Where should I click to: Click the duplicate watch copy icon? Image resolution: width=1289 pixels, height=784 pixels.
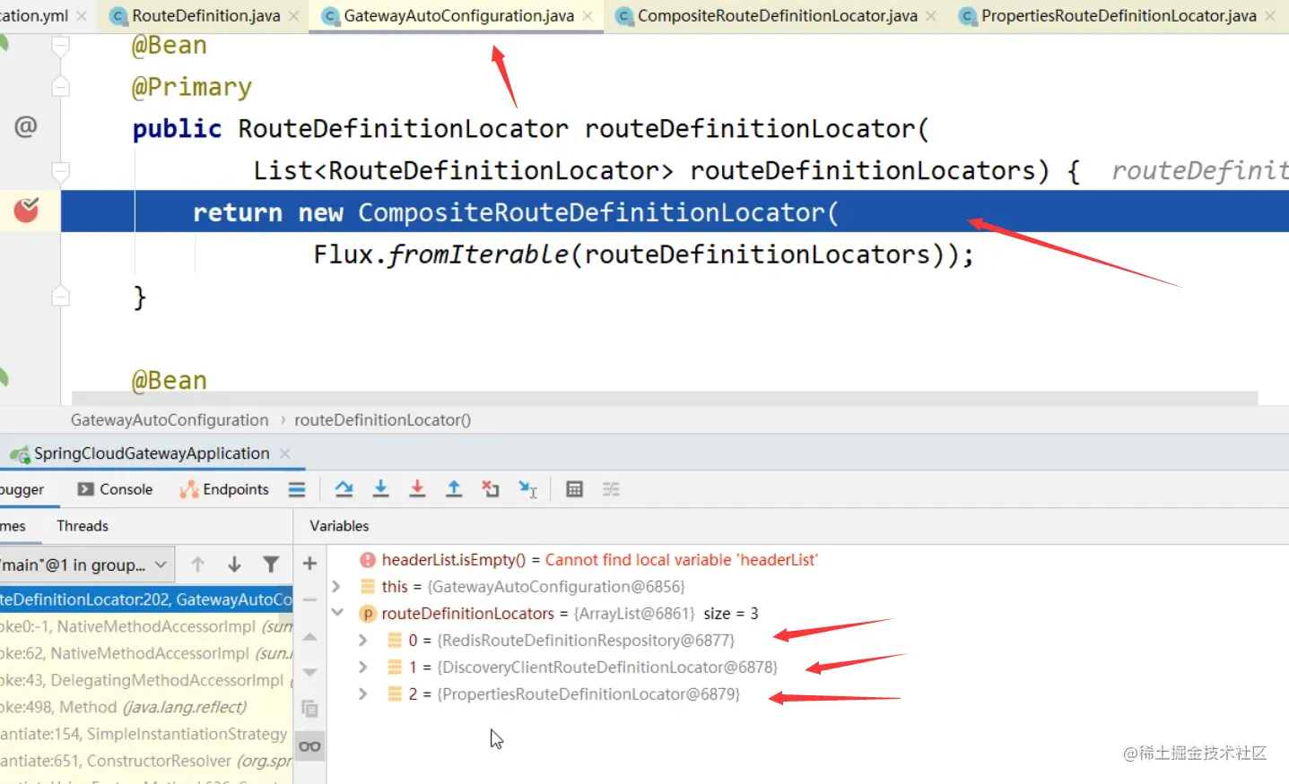click(309, 709)
